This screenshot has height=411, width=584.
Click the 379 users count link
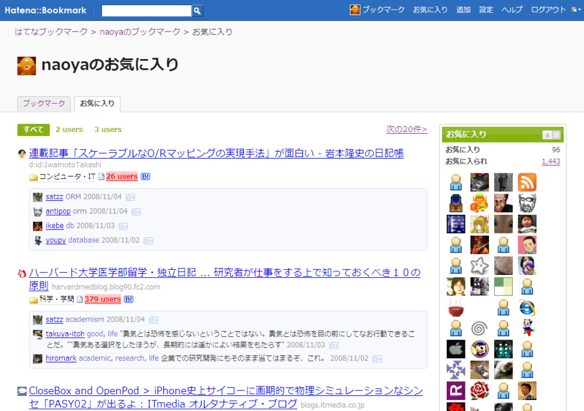coord(103,299)
